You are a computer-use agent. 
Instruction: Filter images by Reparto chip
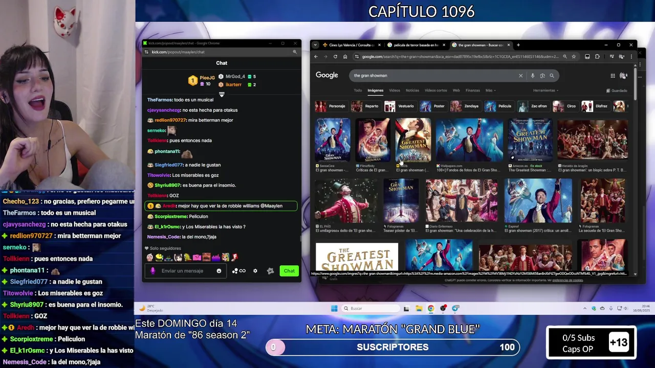coord(366,106)
